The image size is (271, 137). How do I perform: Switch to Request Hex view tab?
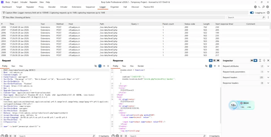click(21, 66)
